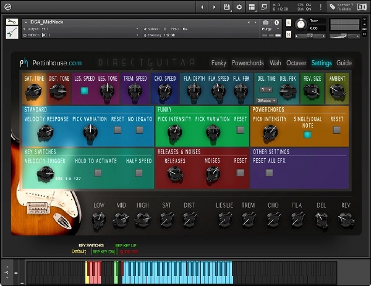The image size is (371, 286).
Task: Click the floppy disk save icon
Action: pos(227,7)
